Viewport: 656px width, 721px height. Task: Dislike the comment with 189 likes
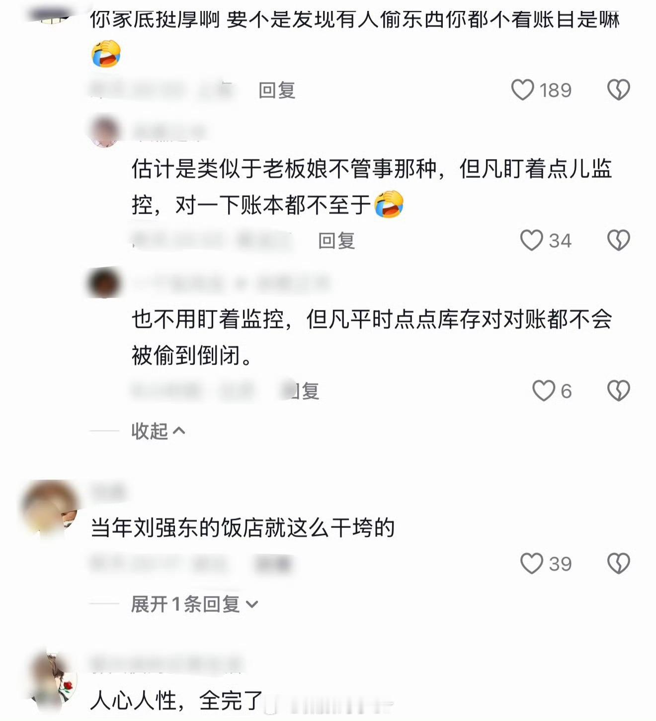[x=619, y=90]
